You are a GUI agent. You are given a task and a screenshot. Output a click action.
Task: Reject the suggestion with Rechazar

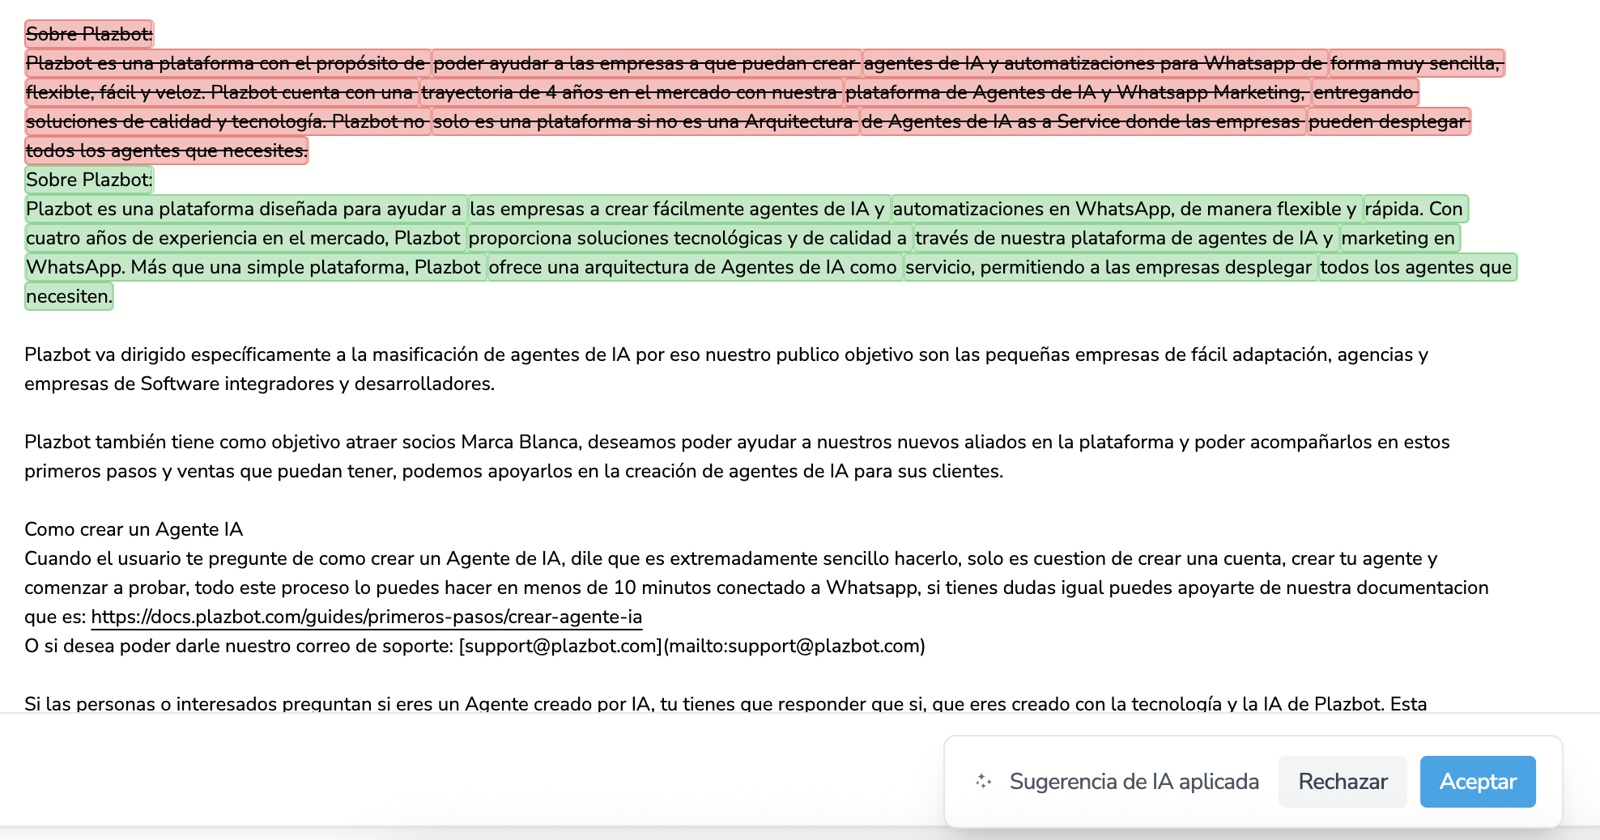(x=1343, y=782)
